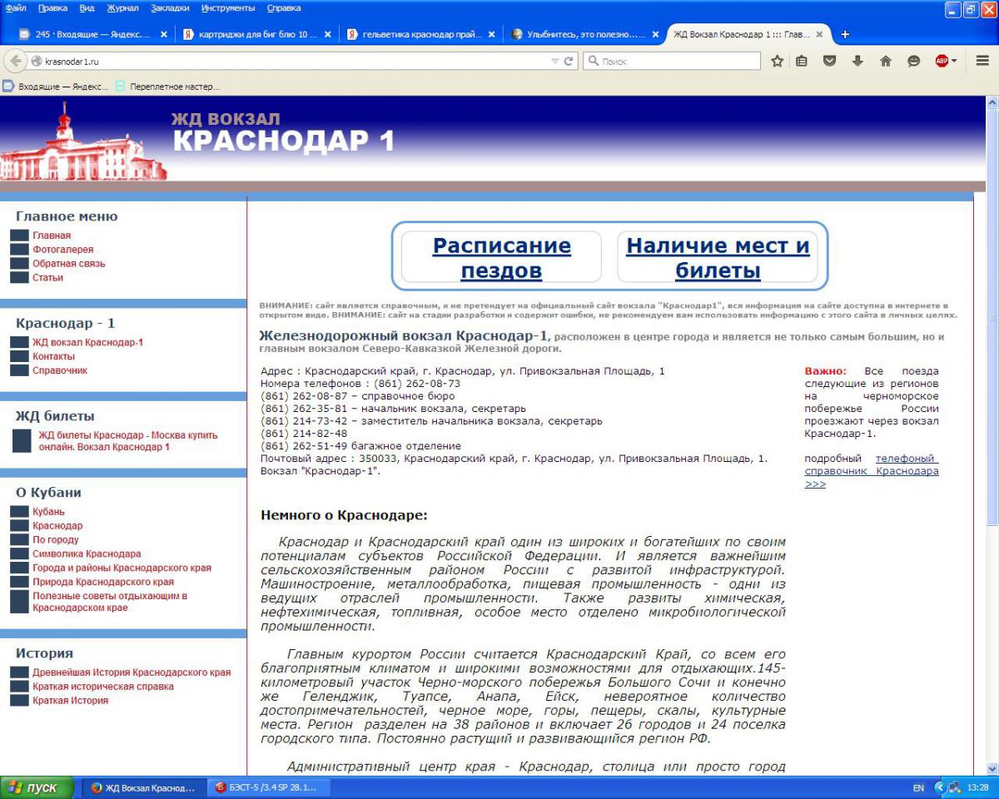Open the Справка menu

pos(284,7)
